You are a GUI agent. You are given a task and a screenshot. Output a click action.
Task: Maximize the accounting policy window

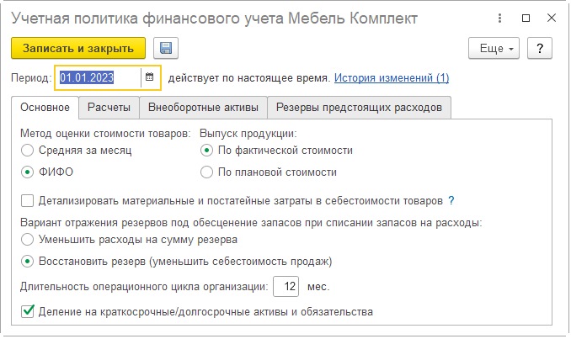click(x=526, y=18)
